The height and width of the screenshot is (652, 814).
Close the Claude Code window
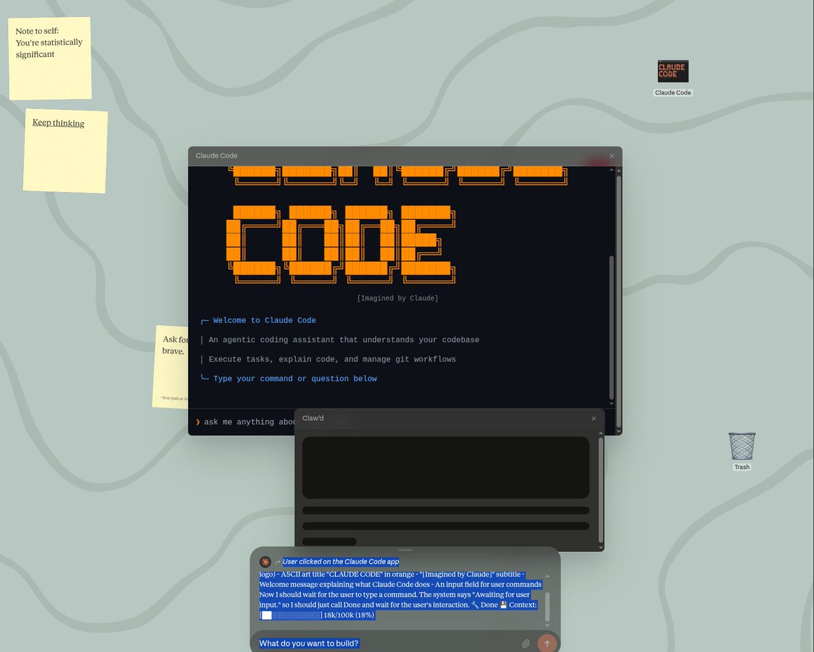[x=611, y=156]
